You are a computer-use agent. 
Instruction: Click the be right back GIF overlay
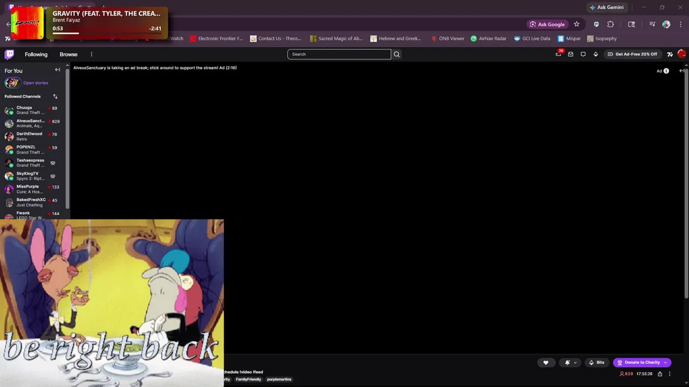[112, 303]
